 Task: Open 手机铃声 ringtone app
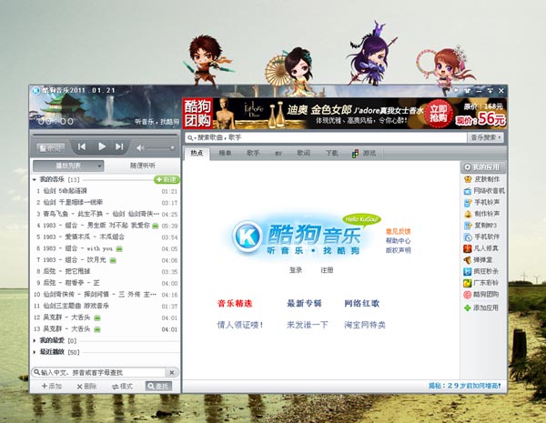(482, 202)
